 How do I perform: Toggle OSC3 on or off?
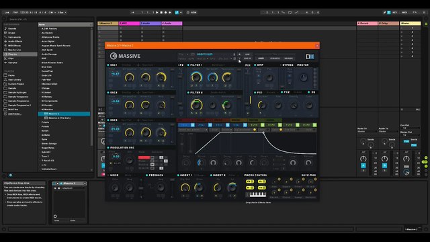[108, 120]
